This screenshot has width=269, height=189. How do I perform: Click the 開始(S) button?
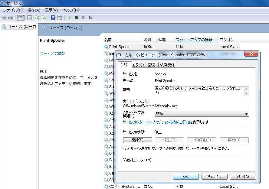pos(137,140)
